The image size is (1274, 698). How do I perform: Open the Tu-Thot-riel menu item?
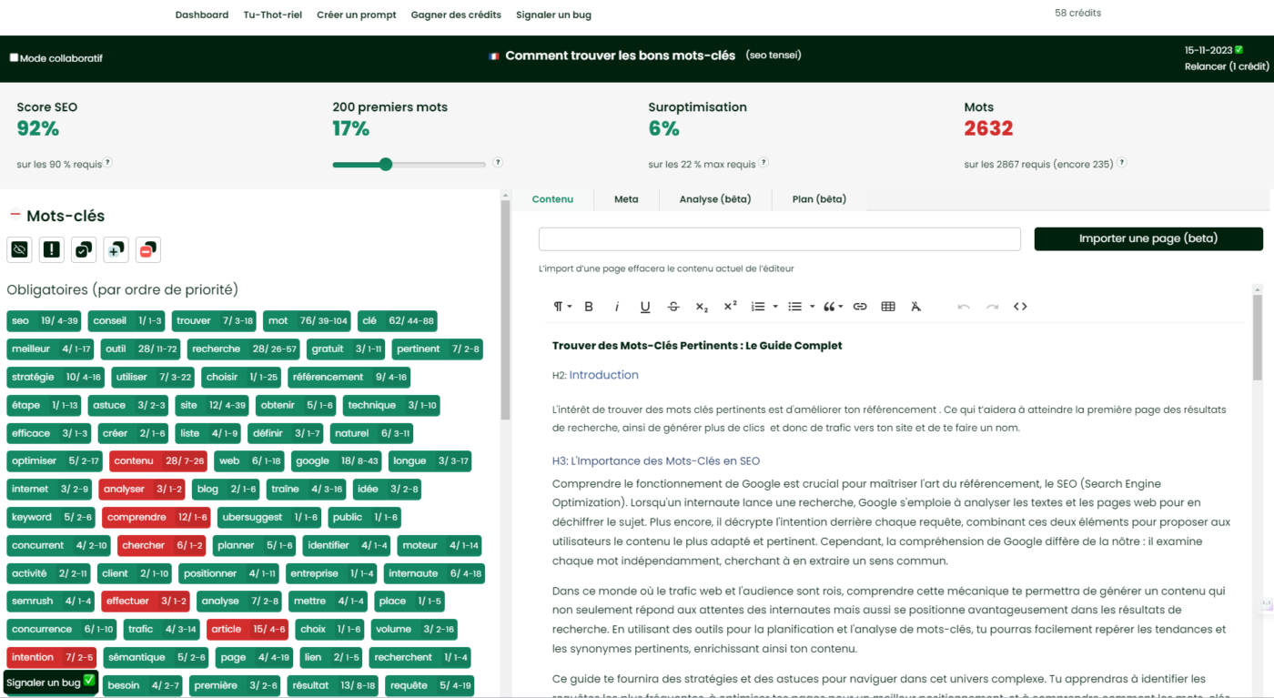pyautogui.click(x=273, y=15)
